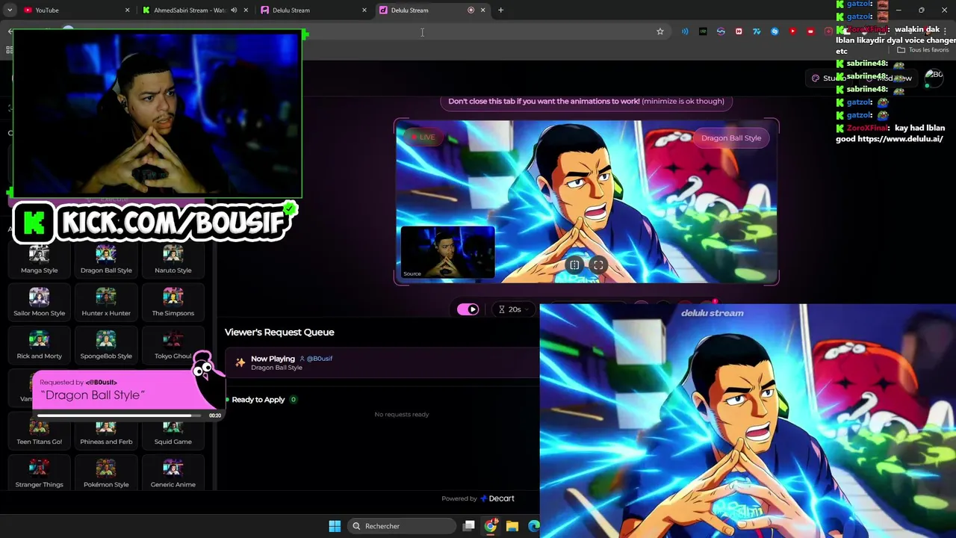Toggle the auto-play switch below preview

click(x=468, y=309)
